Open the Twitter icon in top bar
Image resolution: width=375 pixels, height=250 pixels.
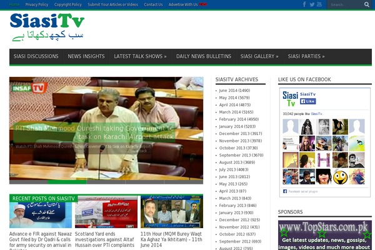pyautogui.click(x=312, y=4)
